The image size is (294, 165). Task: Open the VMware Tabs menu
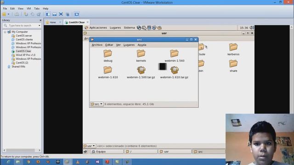click(x=37, y=9)
